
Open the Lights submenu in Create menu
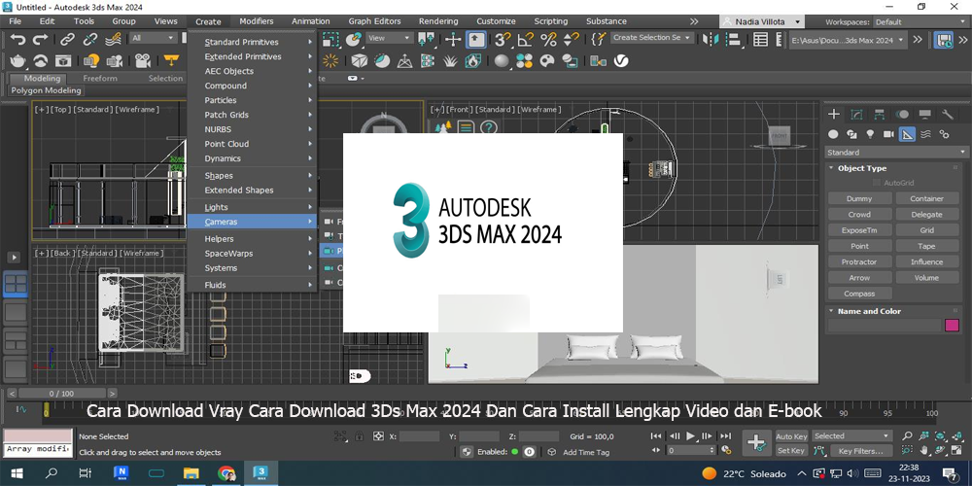(253, 207)
